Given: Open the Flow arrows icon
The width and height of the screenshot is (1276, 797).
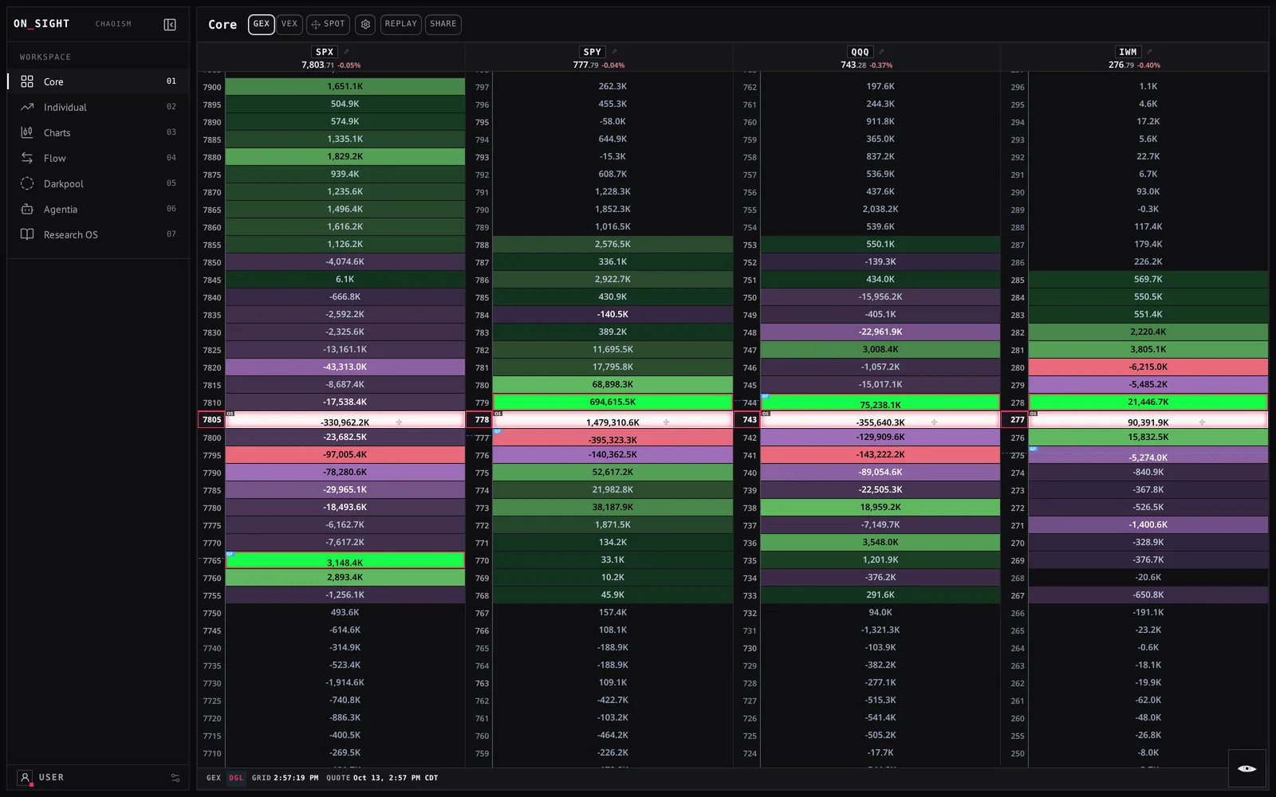Looking at the screenshot, I should point(27,158).
